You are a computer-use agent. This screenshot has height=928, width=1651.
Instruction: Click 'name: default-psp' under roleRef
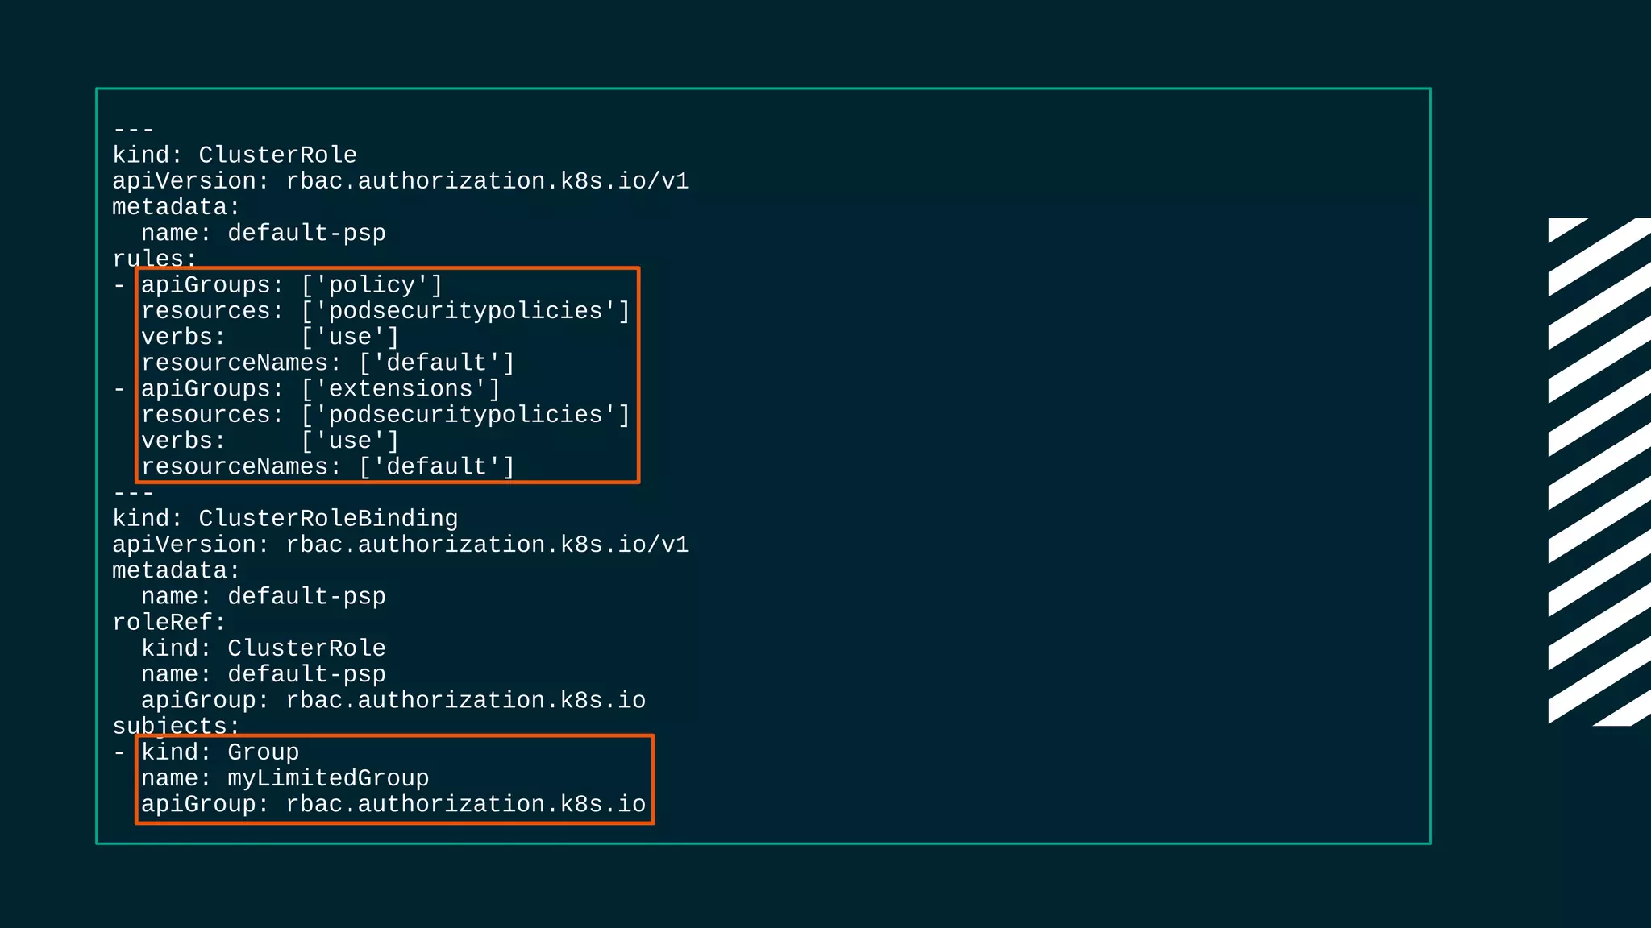pos(264,674)
